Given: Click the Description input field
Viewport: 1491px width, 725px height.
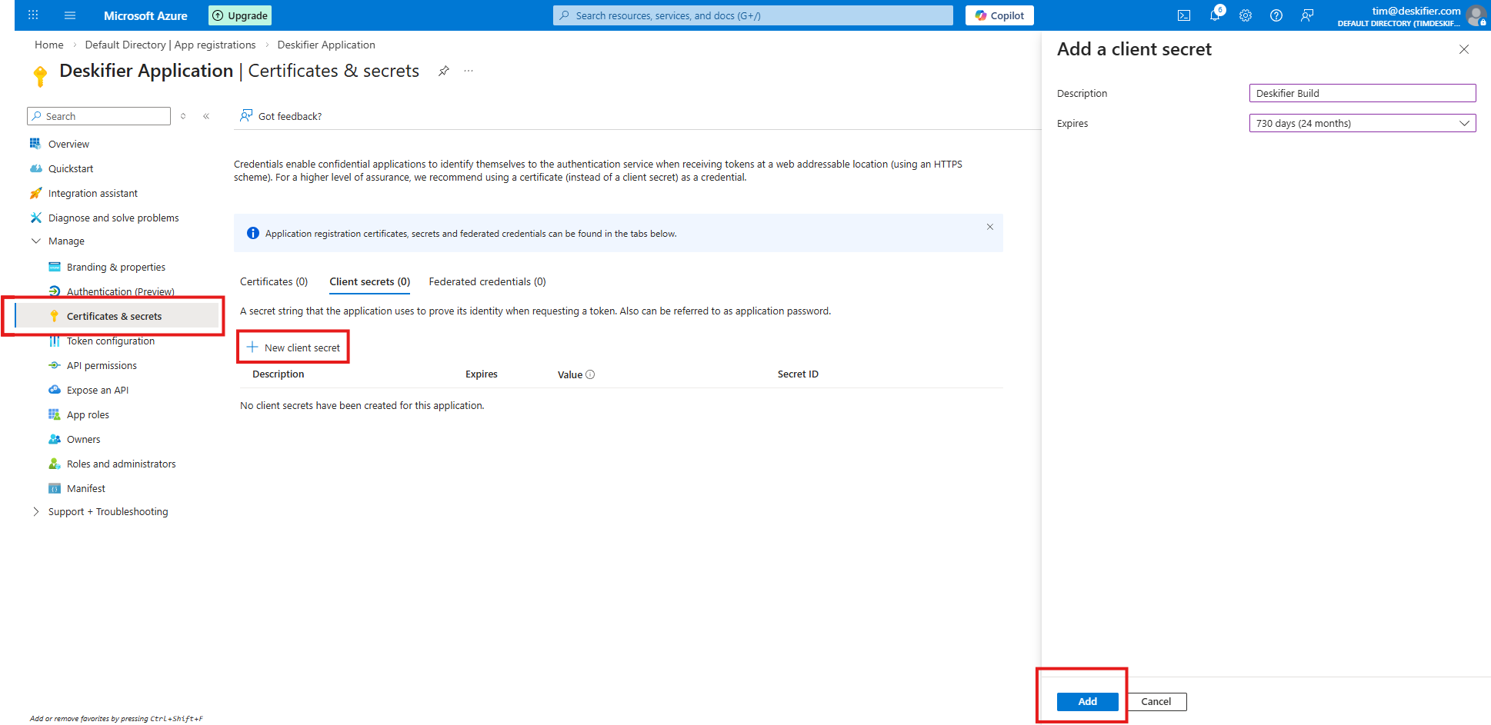Looking at the screenshot, I should (x=1363, y=93).
